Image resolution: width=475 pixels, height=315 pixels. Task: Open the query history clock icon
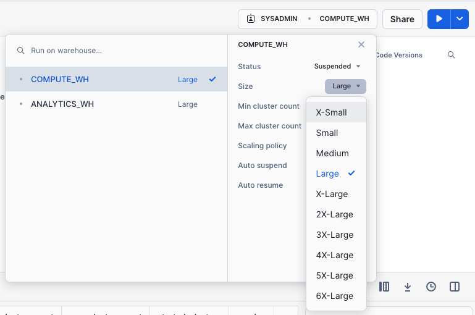[431, 287]
